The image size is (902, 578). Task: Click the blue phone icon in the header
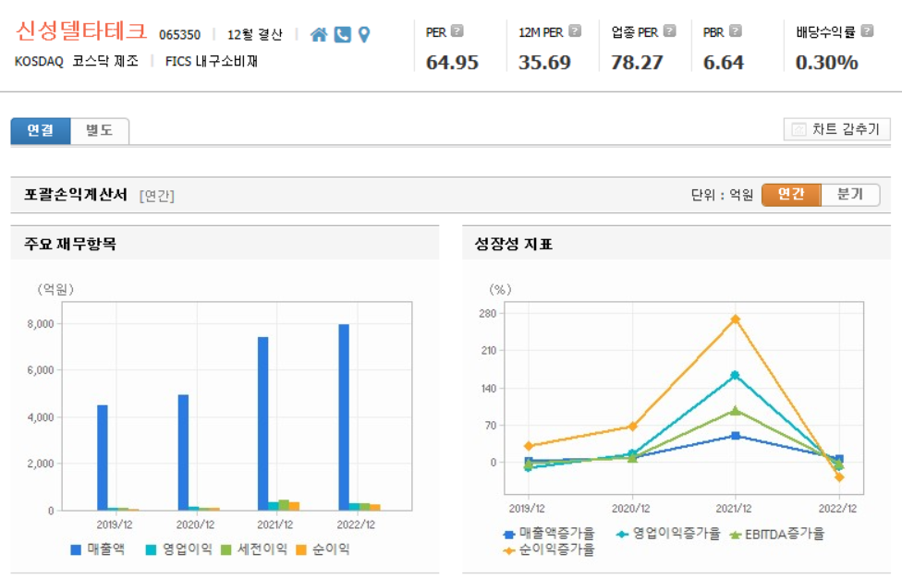coord(342,34)
